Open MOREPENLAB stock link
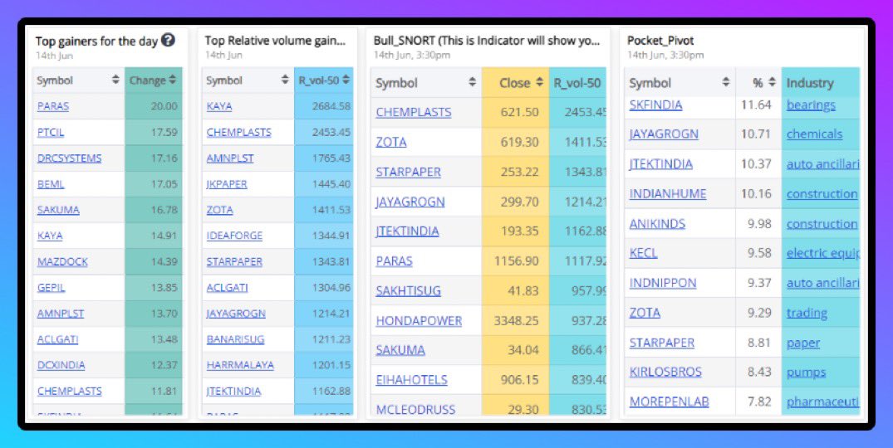893x448 pixels. [670, 402]
